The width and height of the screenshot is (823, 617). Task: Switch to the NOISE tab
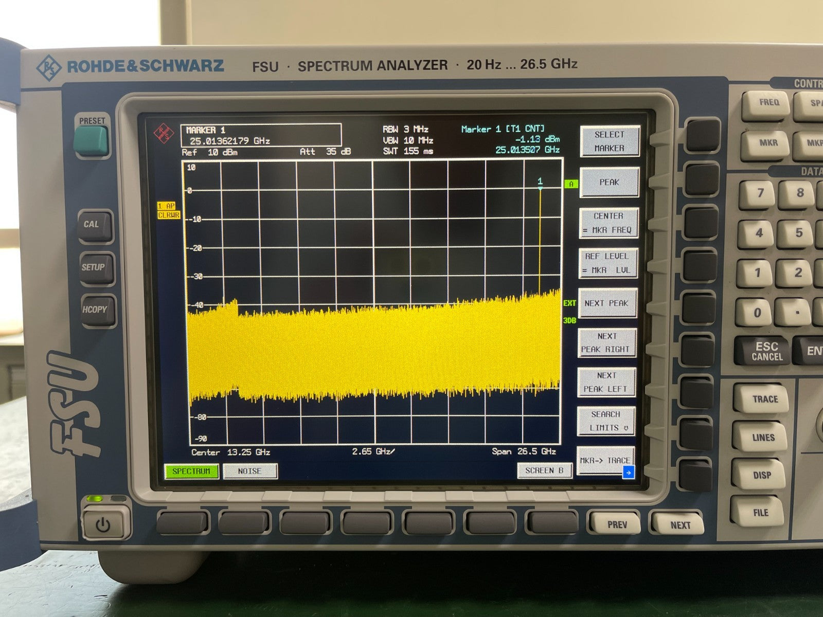point(250,471)
